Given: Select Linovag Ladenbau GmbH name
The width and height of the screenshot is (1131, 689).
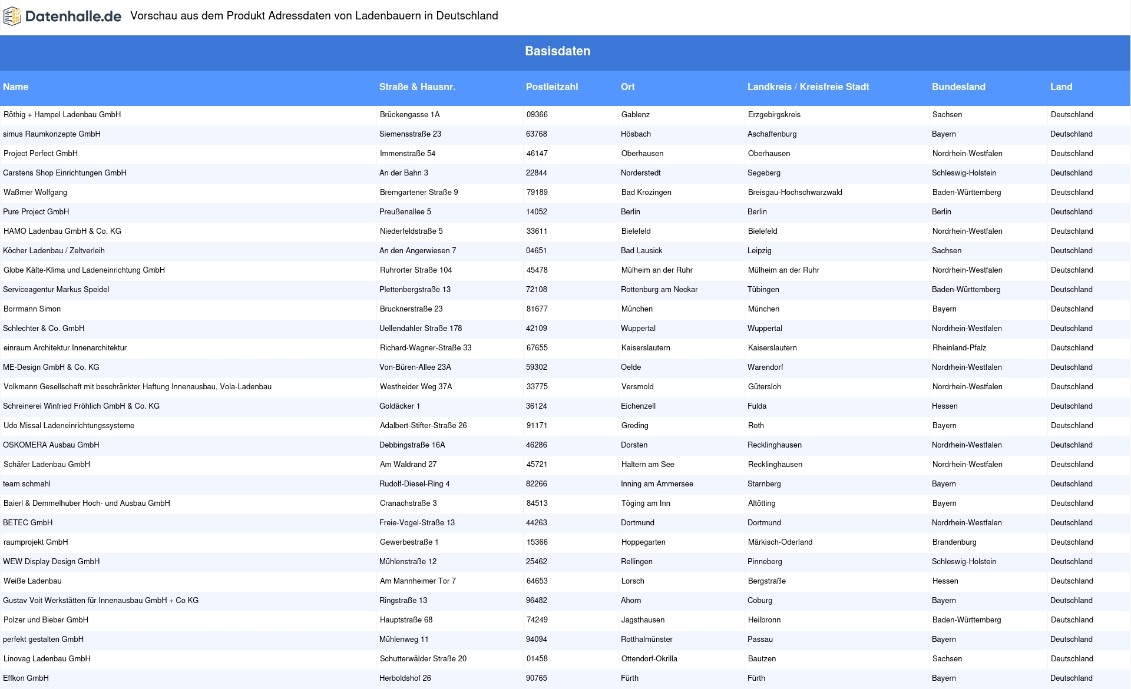Looking at the screenshot, I should [x=47, y=658].
